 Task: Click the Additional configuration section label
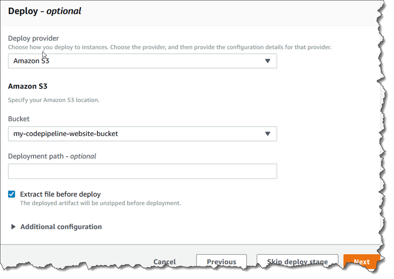[61, 227]
